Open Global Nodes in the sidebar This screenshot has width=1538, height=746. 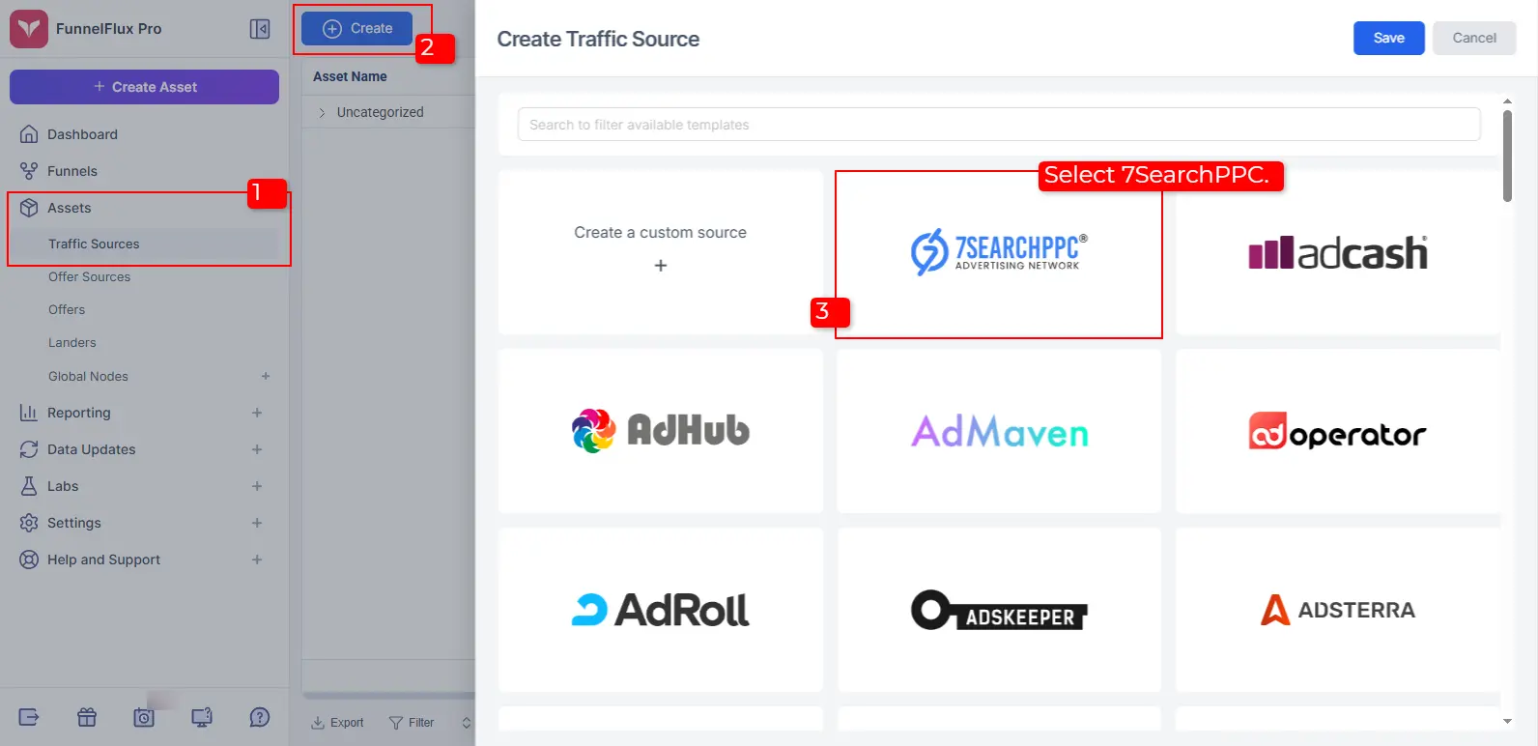coord(88,376)
